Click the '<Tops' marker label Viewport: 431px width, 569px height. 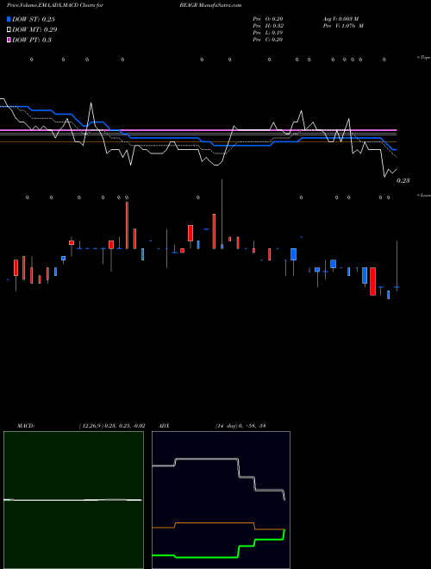(424, 58)
